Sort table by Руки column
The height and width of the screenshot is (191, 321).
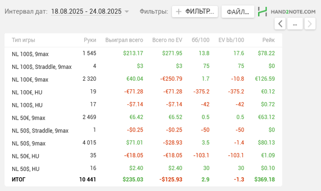[90, 40]
